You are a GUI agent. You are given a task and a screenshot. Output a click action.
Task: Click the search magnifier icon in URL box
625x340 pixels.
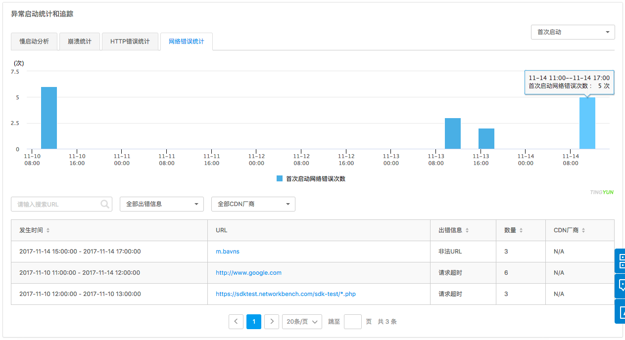105,204
